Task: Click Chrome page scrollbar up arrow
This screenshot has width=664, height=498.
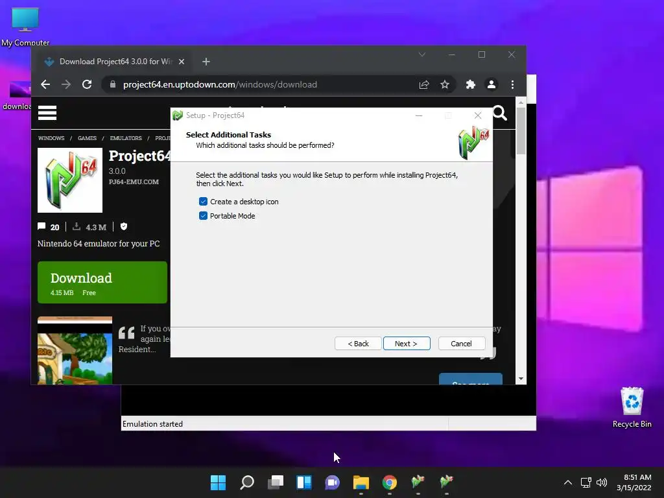Action: (x=521, y=102)
